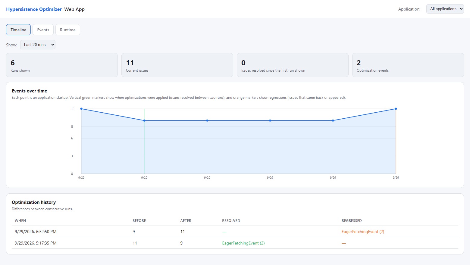
Task: Click the 6 Runs shown card
Action: coord(62,65)
